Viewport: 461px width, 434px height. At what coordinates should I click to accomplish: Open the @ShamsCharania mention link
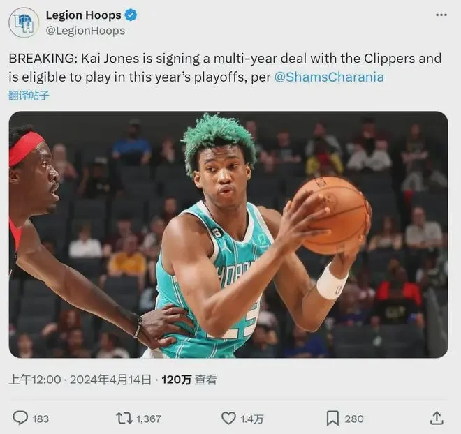(329, 77)
